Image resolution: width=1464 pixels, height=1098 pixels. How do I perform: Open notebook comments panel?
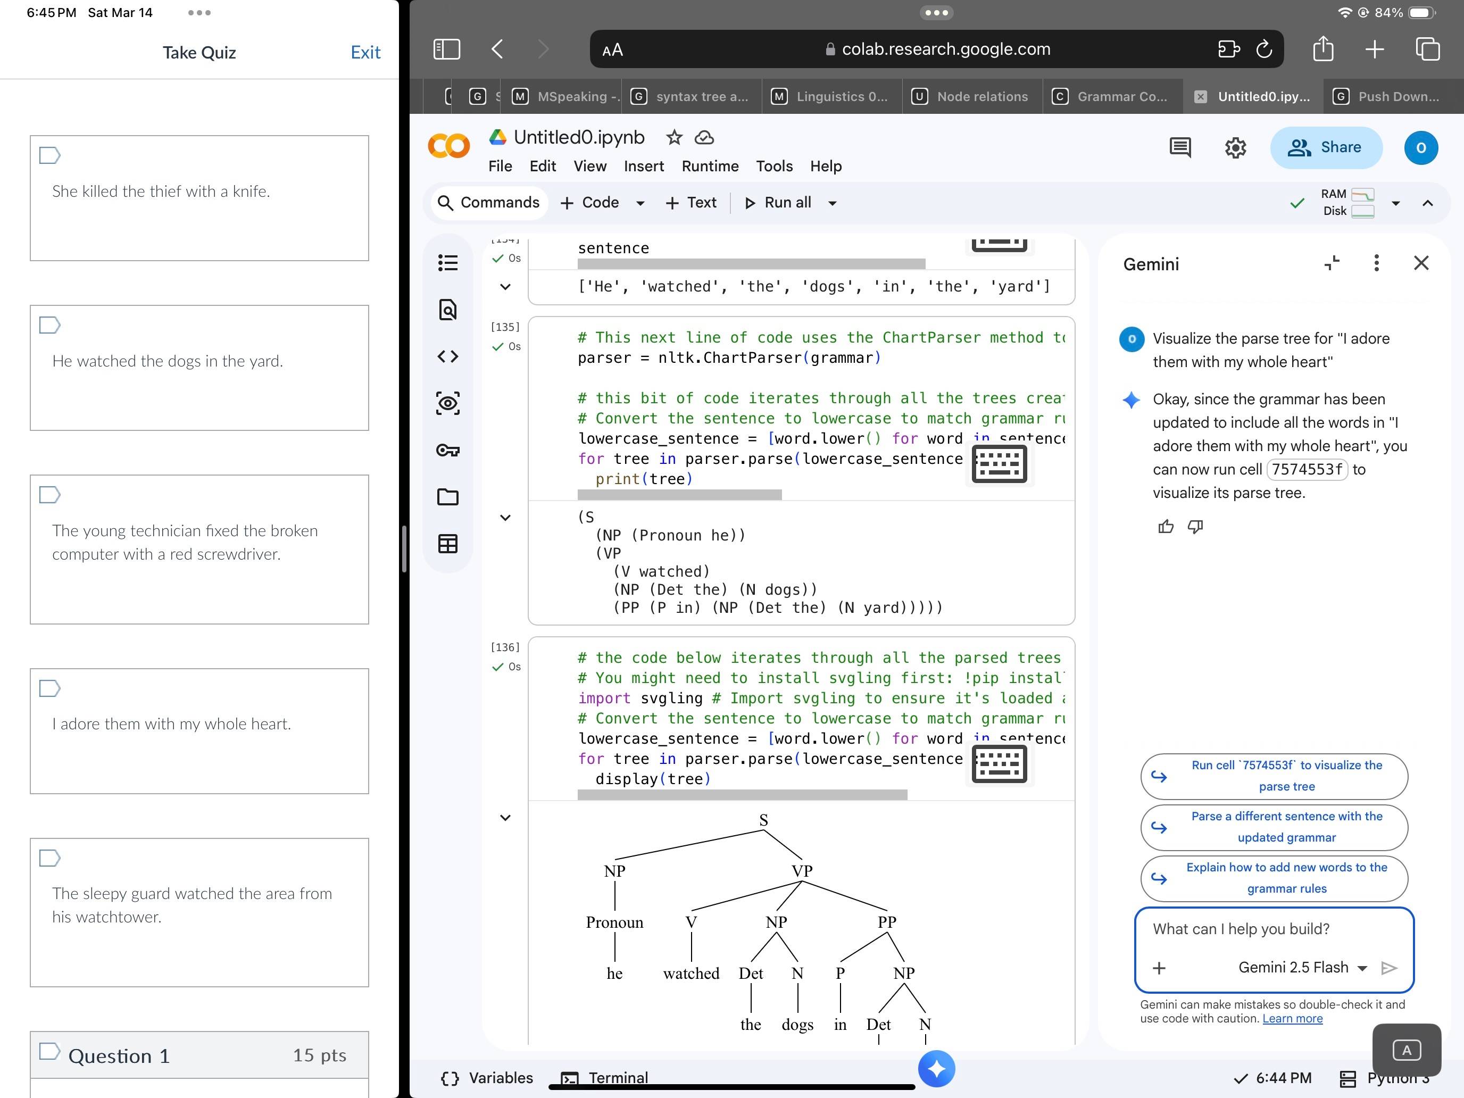pyautogui.click(x=1180, y=147)
